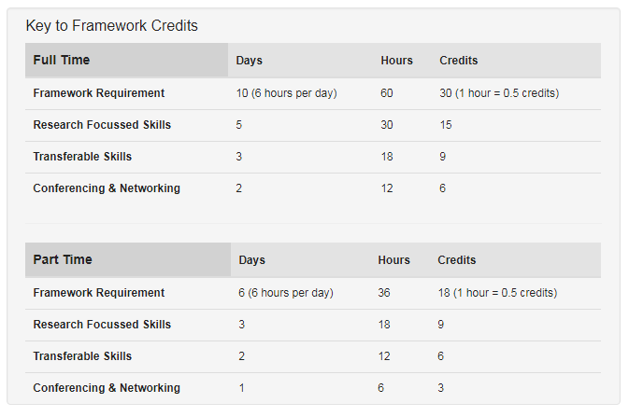Click the "Key to Framework Credits" heading

tap(112, 26)
